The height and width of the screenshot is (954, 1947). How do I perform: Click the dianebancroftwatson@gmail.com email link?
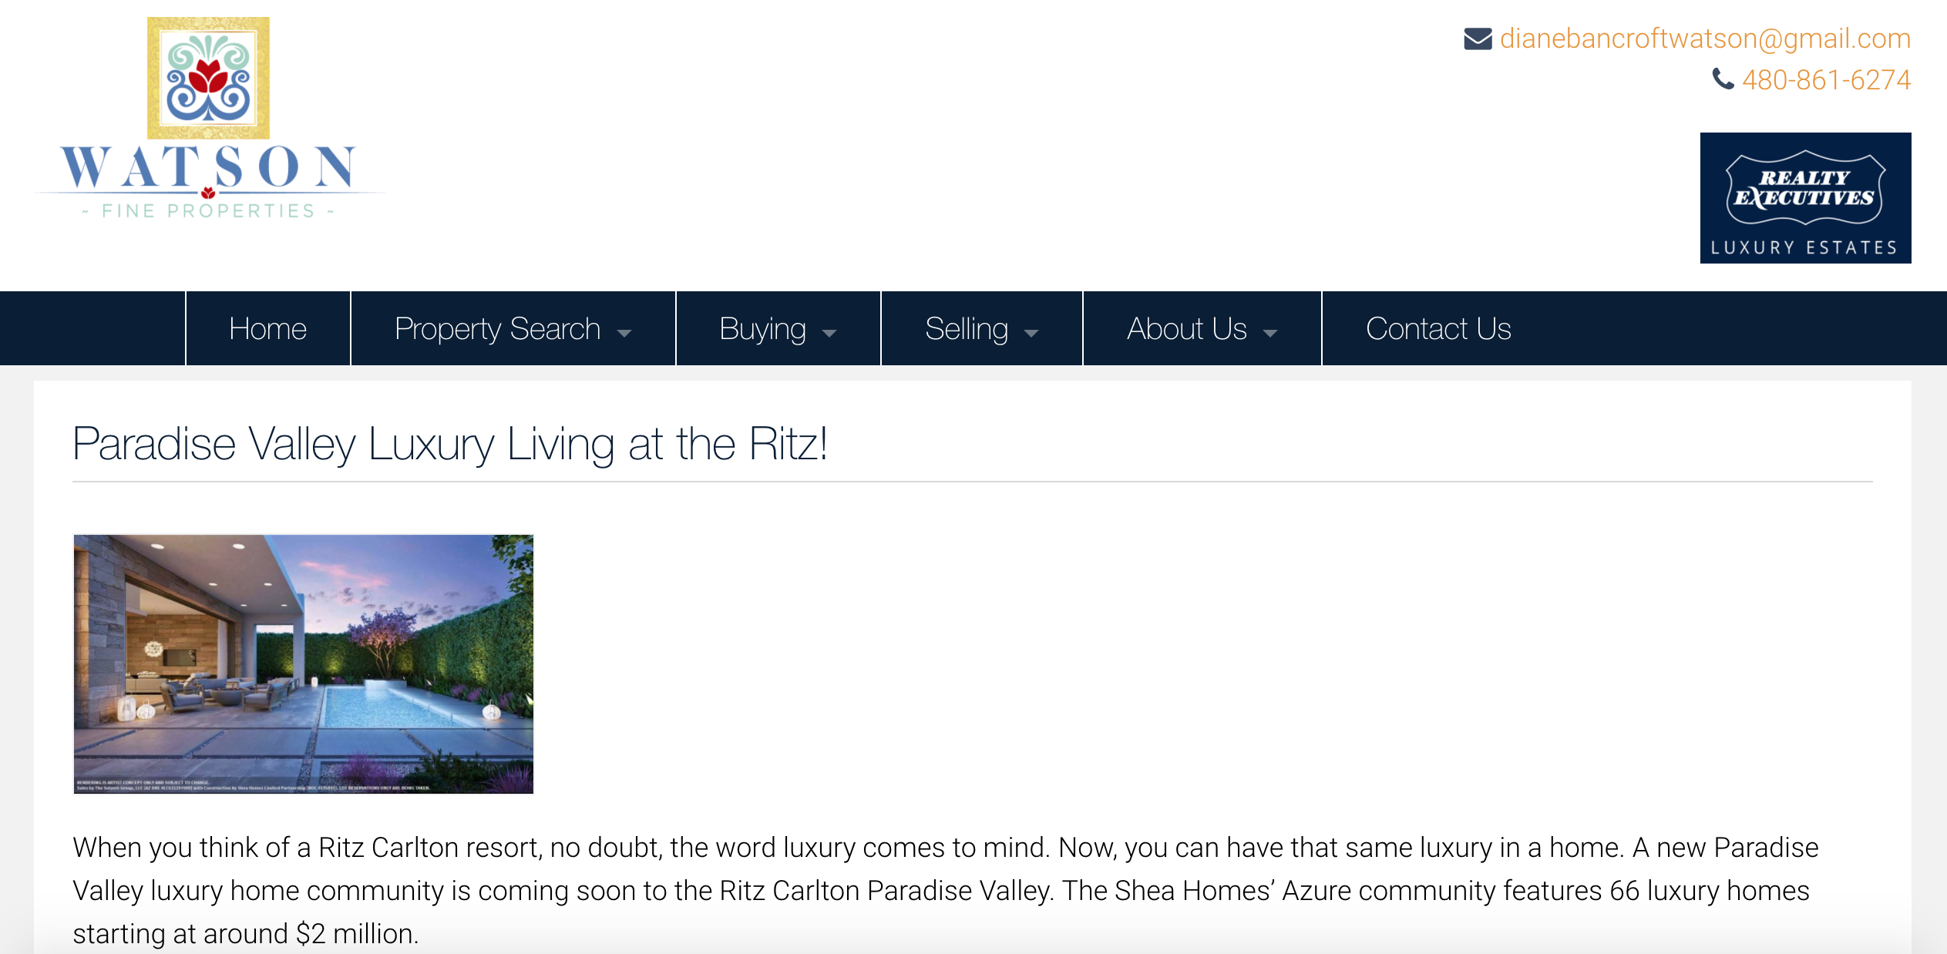pyautogui.click(x=1705, y=39)
